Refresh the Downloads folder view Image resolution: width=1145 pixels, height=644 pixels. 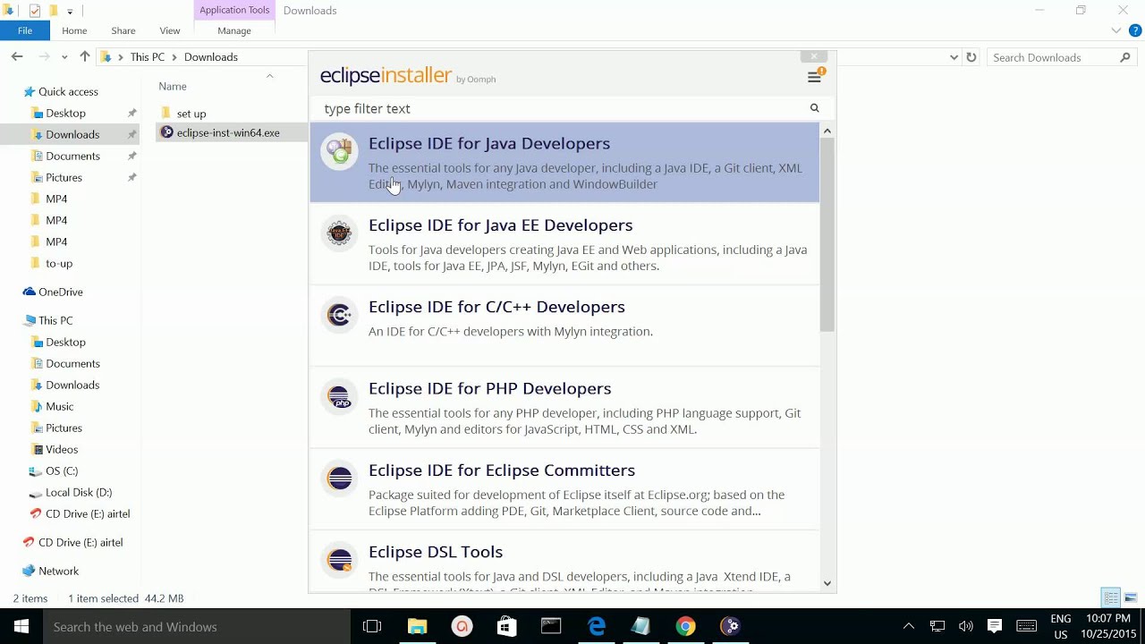pyautogui.click(x=971, y=57)
